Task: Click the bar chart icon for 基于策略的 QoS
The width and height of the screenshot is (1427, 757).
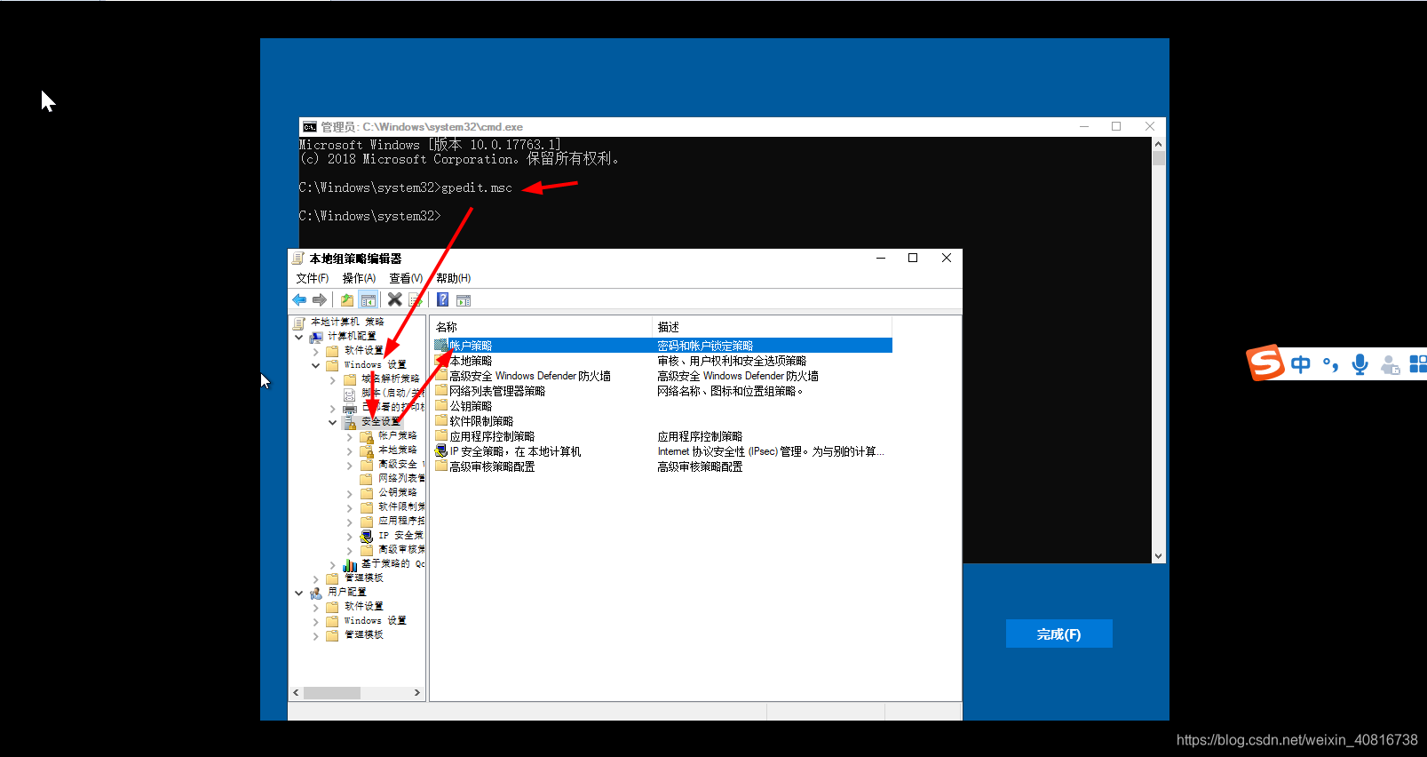Action: [350, 564]
